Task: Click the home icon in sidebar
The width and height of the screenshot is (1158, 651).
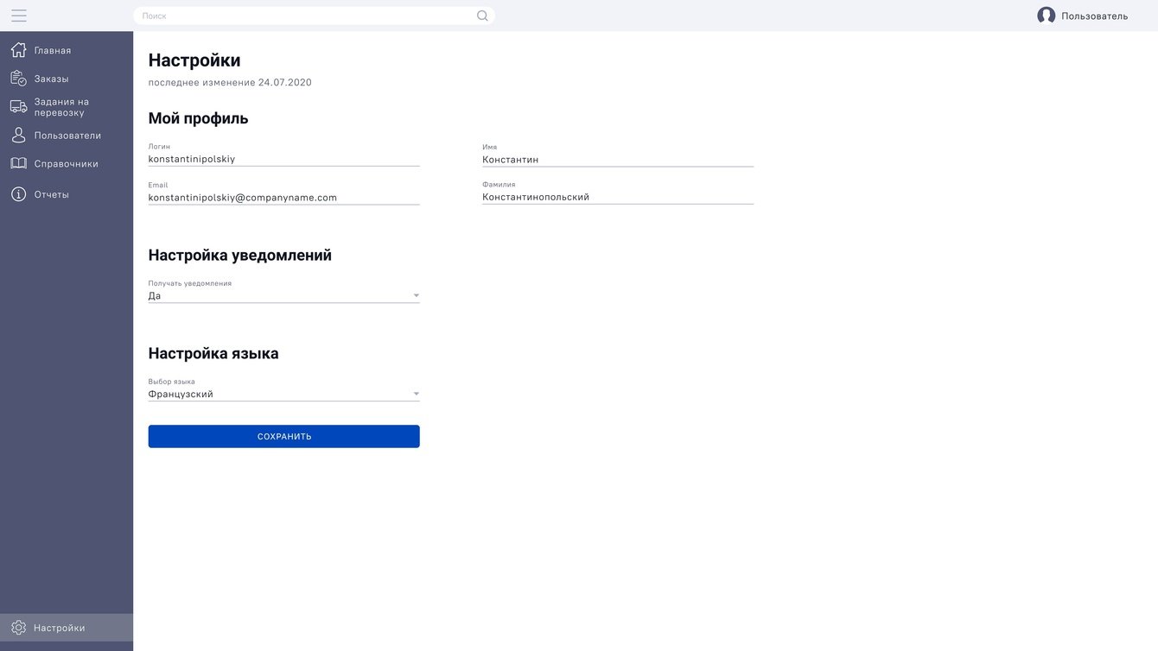Action: tap(18, 50)
